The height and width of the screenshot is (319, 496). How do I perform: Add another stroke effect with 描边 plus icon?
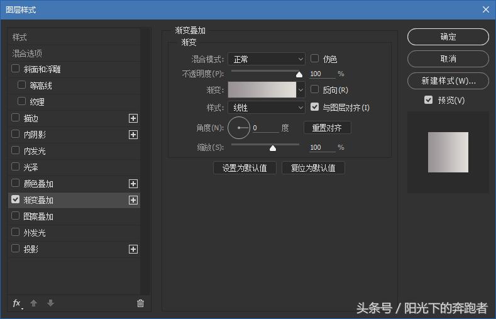pyautogui.click(x=133, y=118)
